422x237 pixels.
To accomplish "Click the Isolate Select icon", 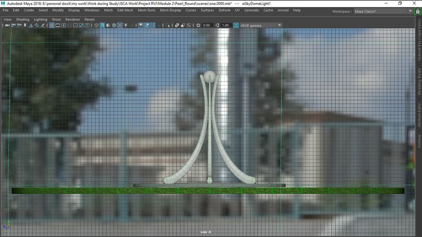I will [168, 25].
